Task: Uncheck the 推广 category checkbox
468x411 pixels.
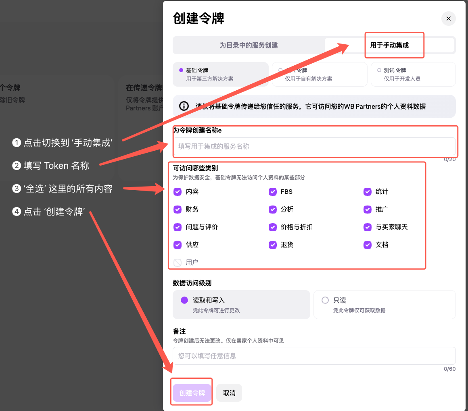Action: [x=368, y=209]
